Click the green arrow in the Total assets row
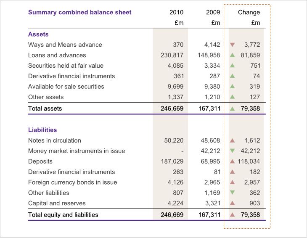The image size is (307, 238). [x=232, y=108]
